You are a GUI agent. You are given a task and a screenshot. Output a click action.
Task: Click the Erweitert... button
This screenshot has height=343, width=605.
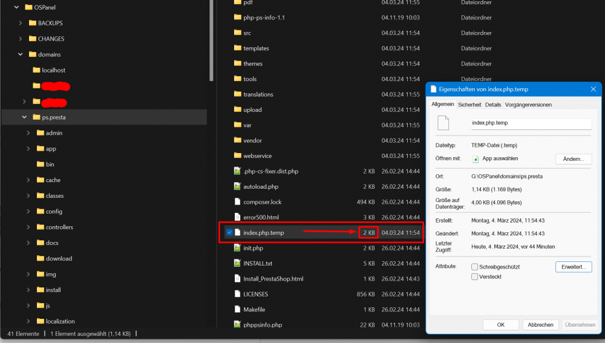574,267
